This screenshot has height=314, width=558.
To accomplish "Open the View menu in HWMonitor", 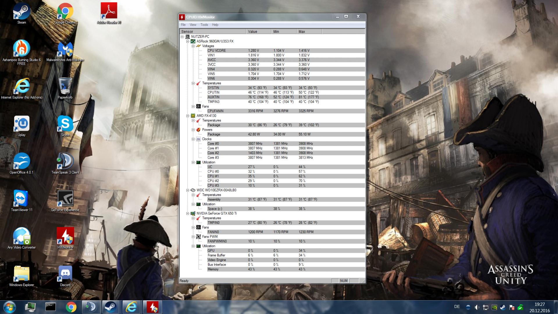I will tap(193, 25).
